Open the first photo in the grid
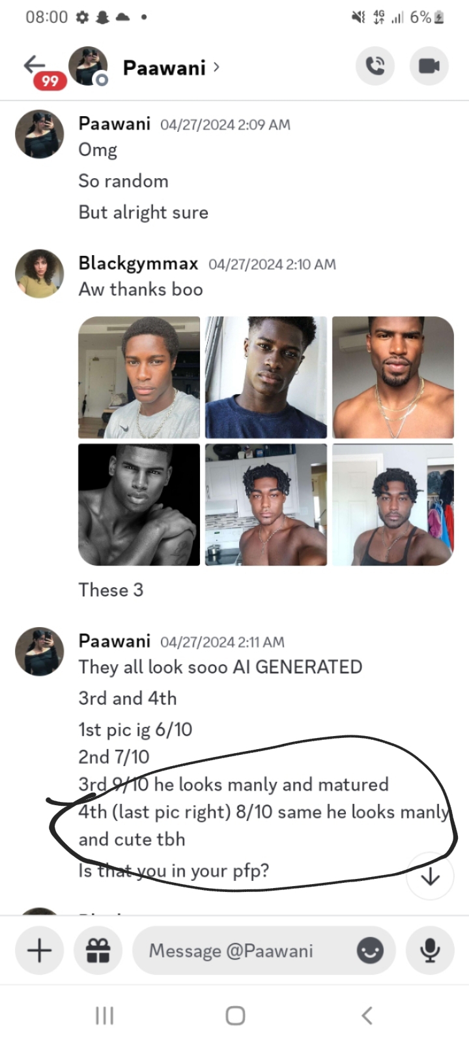This screenshot has width=469, height=1044. coord(139,377)
